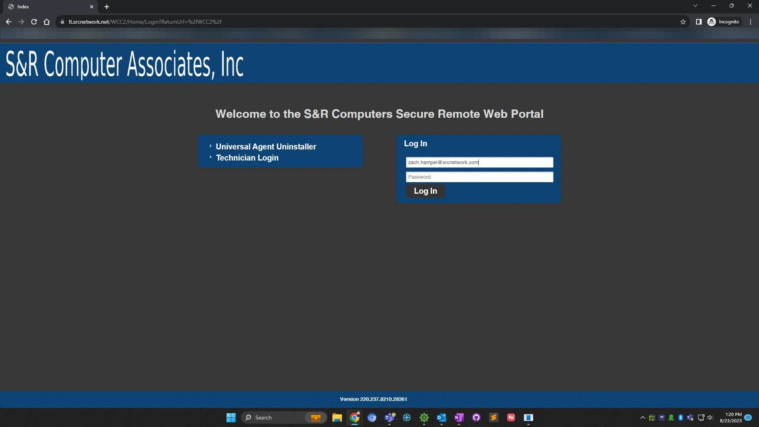759x427 pixels.
Task: Switch to the Index browser tab
Action: pyautogui.click(x=43, y=6)
